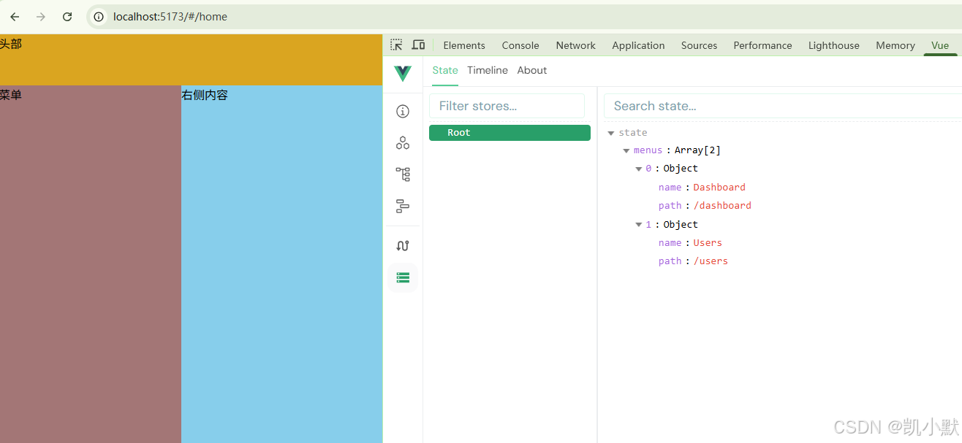Open the component tree icon in Vue sidebar
962x443 pixels.
pos(403,174)
